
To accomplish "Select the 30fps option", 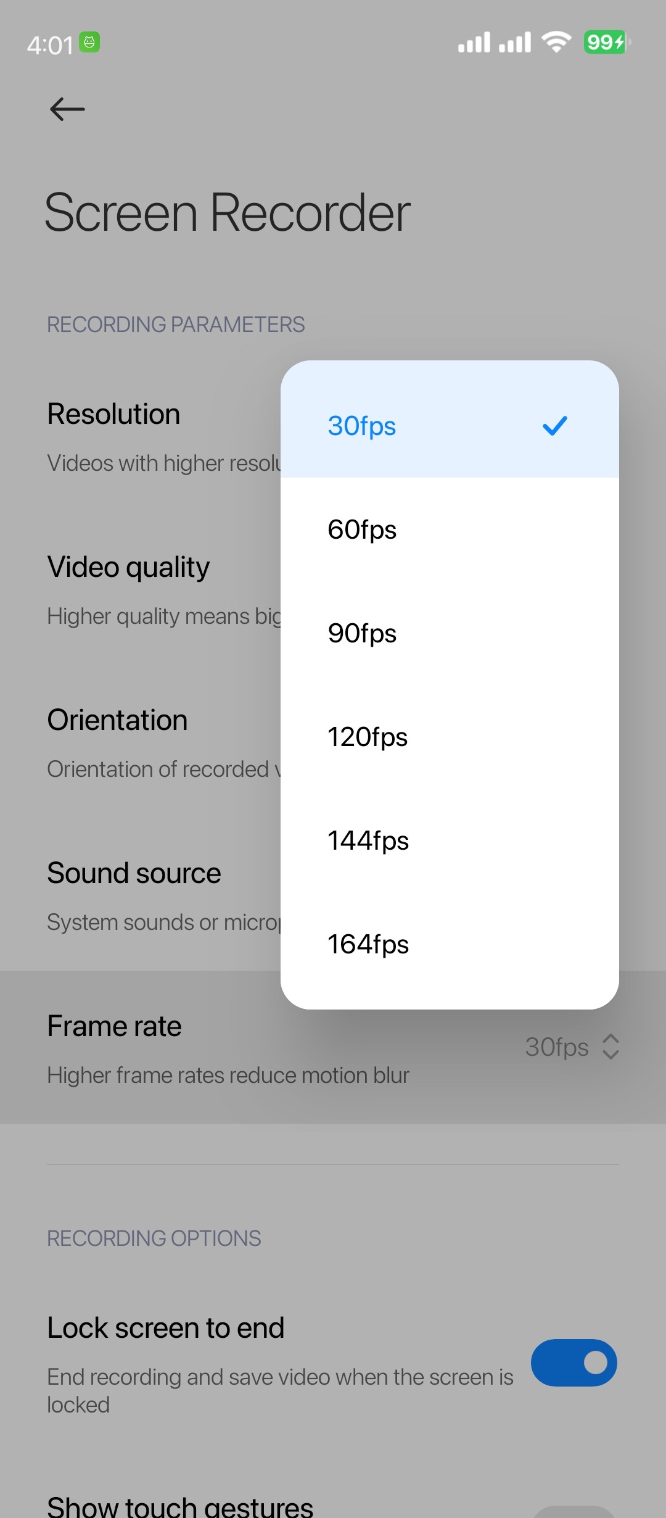I will [362, 426].
